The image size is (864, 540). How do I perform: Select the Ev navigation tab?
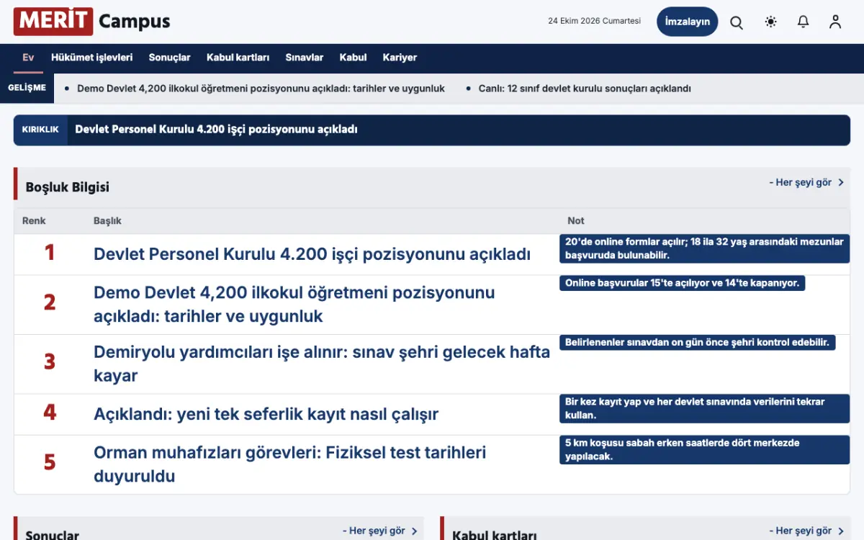tap(28, 58)
